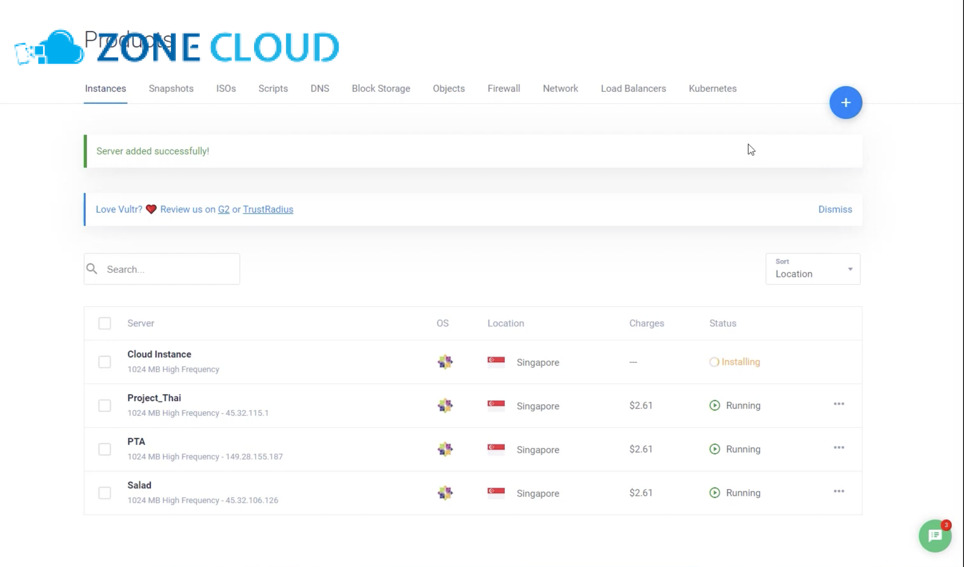Switch to the Snapshots tab
Screen dimensions: 964x567
coord(171,89)
